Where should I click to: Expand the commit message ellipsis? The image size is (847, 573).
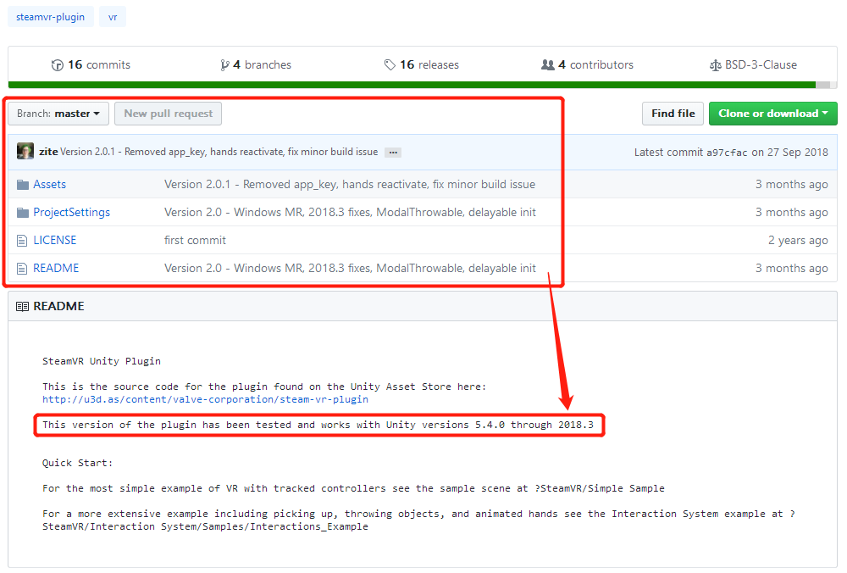(x=393, y=153)
